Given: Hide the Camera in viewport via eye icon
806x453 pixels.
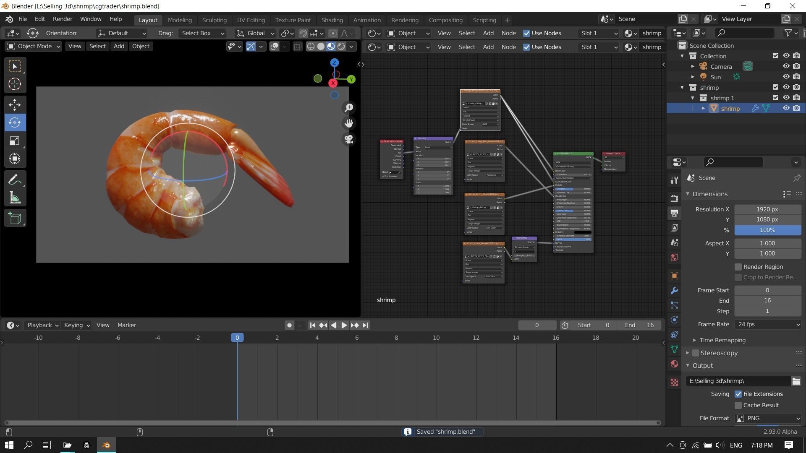Looking at the screenshot, I should tap(786, 66).
